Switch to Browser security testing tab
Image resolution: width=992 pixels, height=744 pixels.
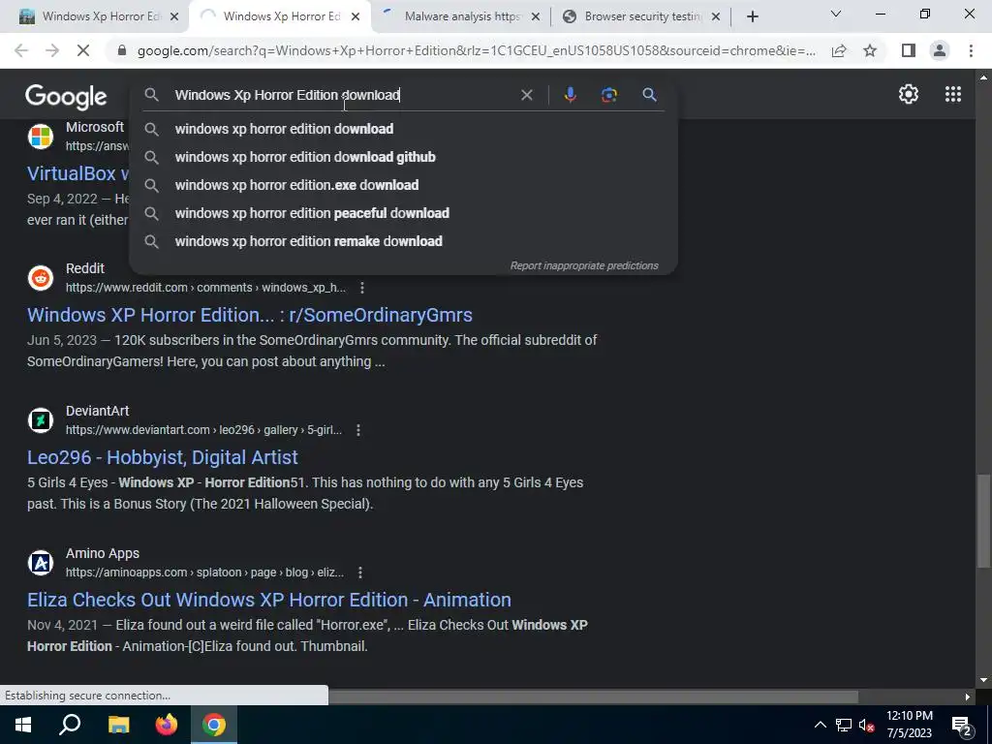click(x=641, y=16)
